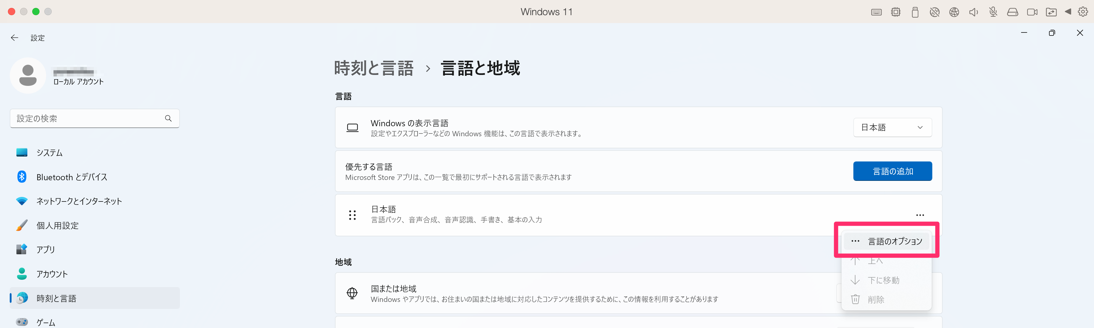Image resolution: width=1094 pixels, height=328 pixels.
Task: Click the システム monitor icon
Action: 22,153
